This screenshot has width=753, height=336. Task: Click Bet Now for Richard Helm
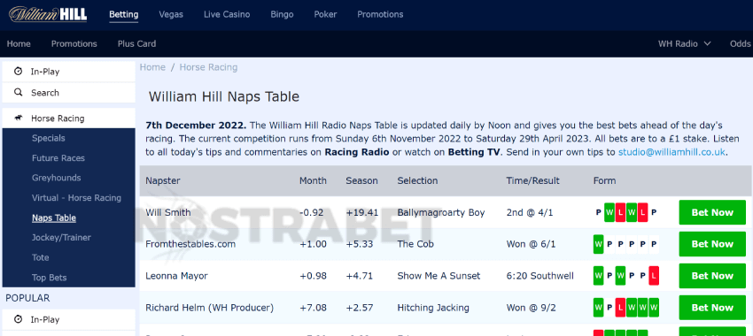coord(712,307)
